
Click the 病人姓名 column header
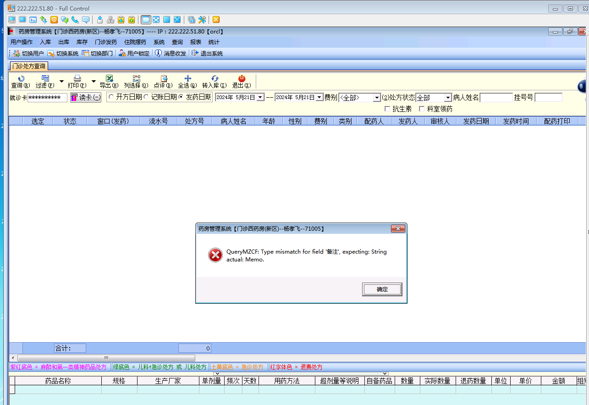pyautogui.click(x=234, y=121)
